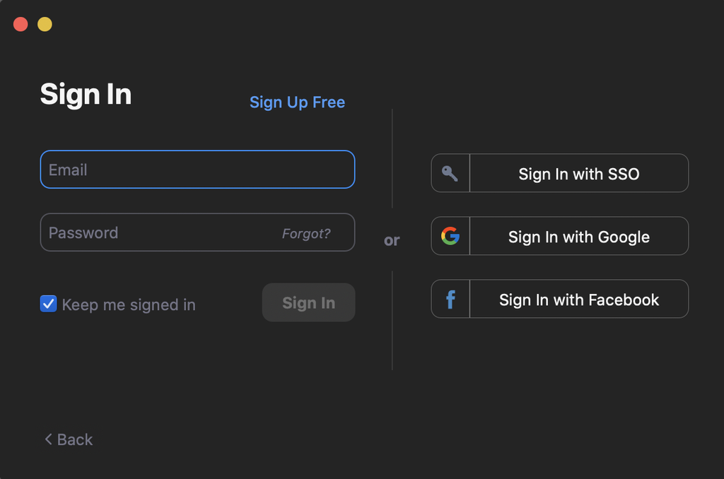Click the Facebook logo icon
This screenshot has width=724, height=479.
(x=450, y=300)
